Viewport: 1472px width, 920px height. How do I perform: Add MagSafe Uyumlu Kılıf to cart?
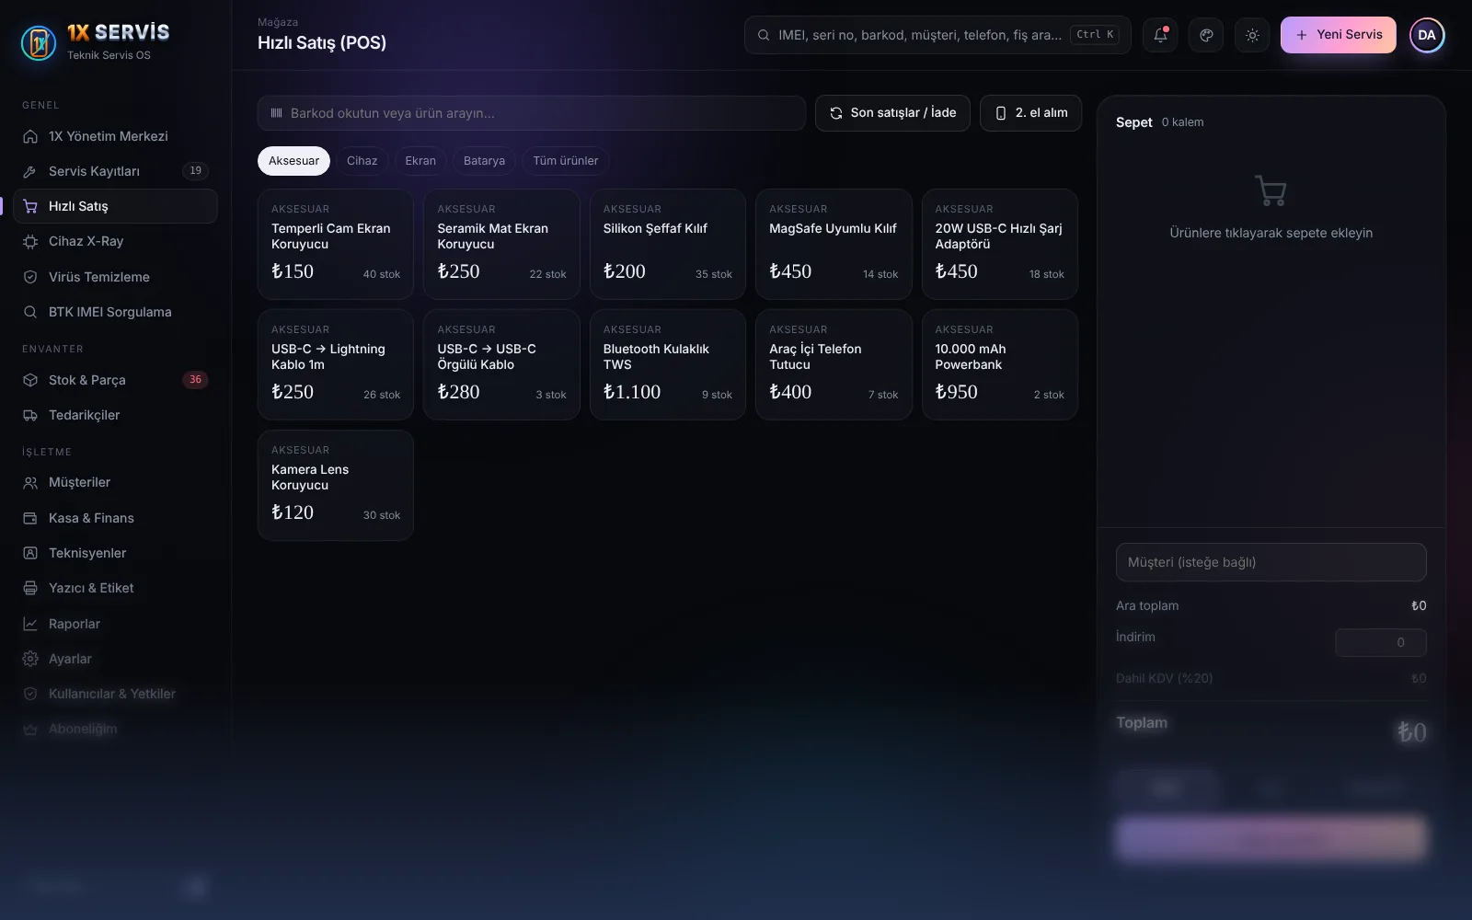[x=834, y=245]
